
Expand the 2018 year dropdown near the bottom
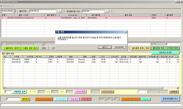(105, 99)
